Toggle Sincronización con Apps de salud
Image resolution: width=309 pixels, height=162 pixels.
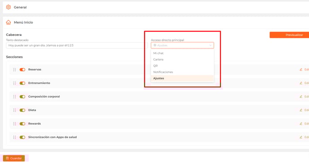22,137
